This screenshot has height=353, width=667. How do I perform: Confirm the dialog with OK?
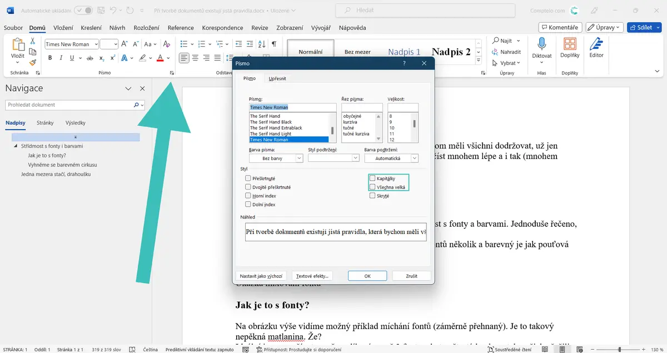367,276
